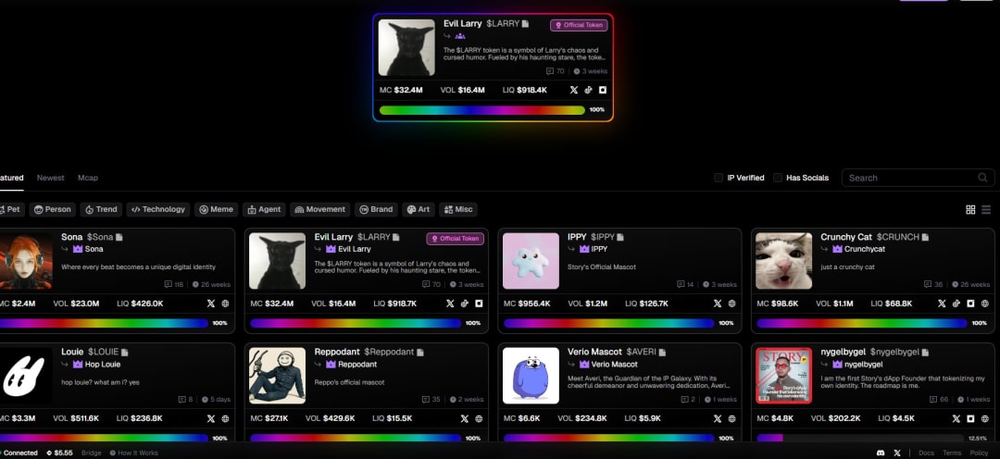Select the Featured tab
Screen dimensions: 1000x459
(11, 178)
